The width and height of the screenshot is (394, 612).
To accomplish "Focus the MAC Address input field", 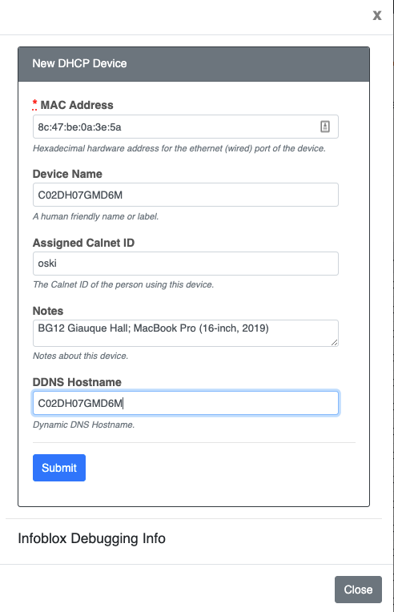I will (185, 127).
